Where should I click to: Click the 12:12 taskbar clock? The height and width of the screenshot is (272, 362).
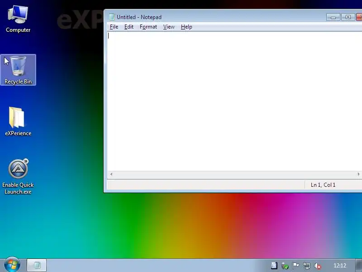pyautogui.click(x=340, y=266)
